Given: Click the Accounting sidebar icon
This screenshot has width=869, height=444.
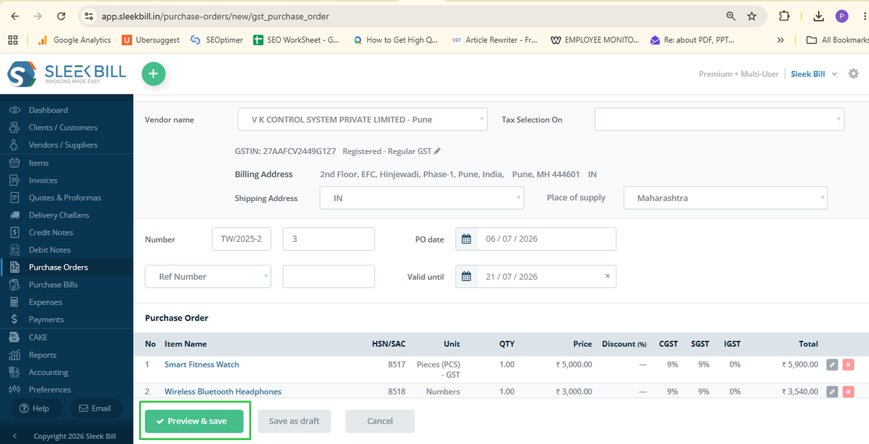Looking at the screenshot, I should [14, 372].
